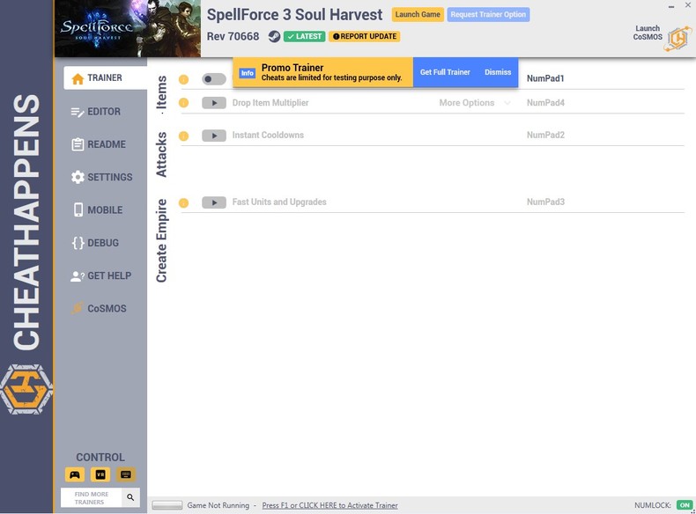Toggle the NumPad1 cheat switch
The width and height of the screenshot is (696, 514).
pos(214,79)
